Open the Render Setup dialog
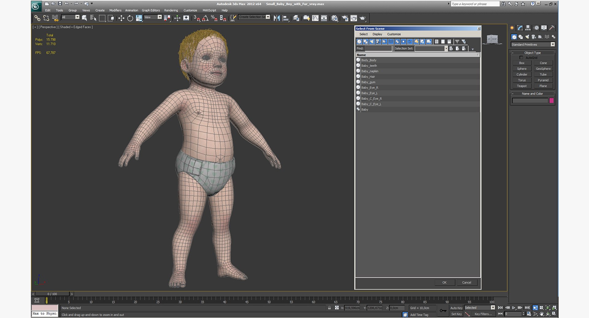Image resolution: width=589 pixels, height=318 pixels. 345,18
